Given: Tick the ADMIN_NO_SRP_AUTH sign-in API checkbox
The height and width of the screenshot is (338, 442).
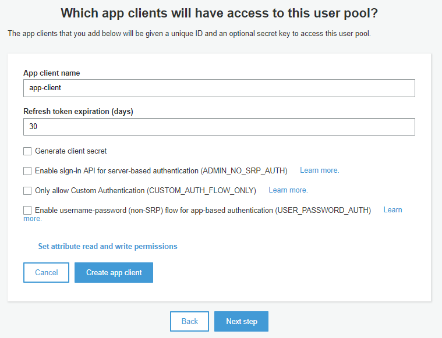Looking at the screenshot, I should point(27,171).
